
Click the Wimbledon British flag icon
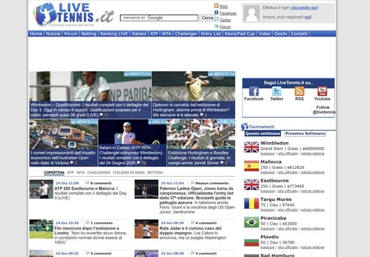tap(251, 147)
